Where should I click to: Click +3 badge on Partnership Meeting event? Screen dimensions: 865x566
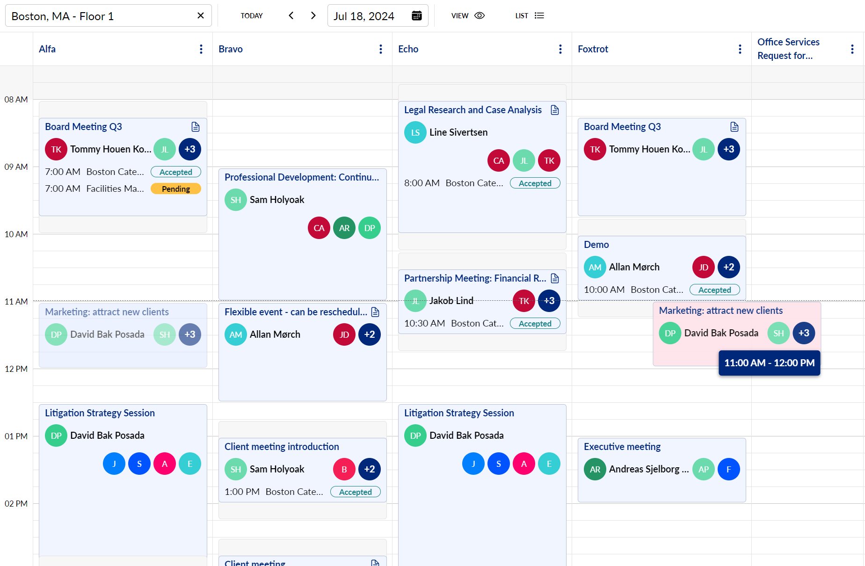[x=549, y=301]
